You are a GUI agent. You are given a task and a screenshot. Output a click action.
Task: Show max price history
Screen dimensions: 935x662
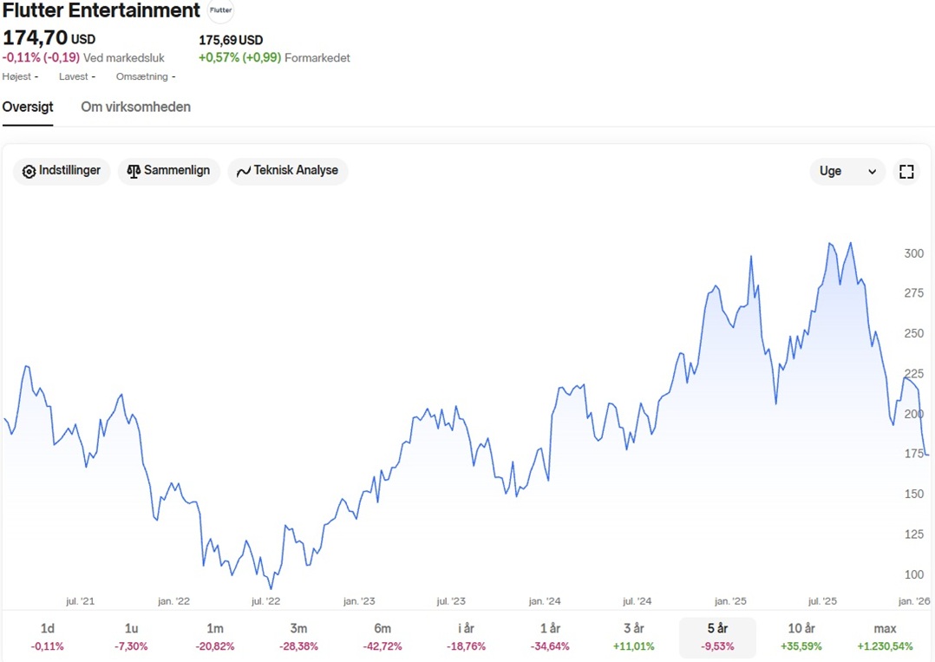point(885,637)
